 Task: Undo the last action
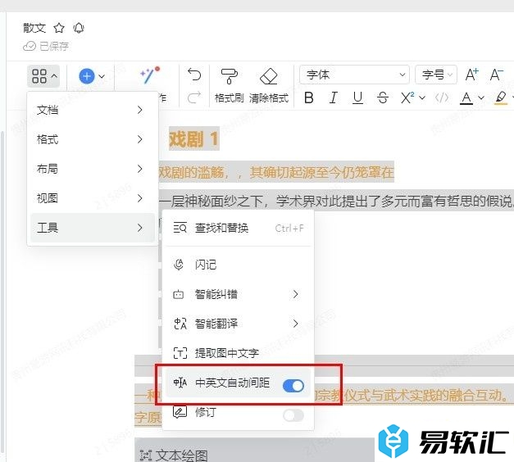click(x=194, y=75)
